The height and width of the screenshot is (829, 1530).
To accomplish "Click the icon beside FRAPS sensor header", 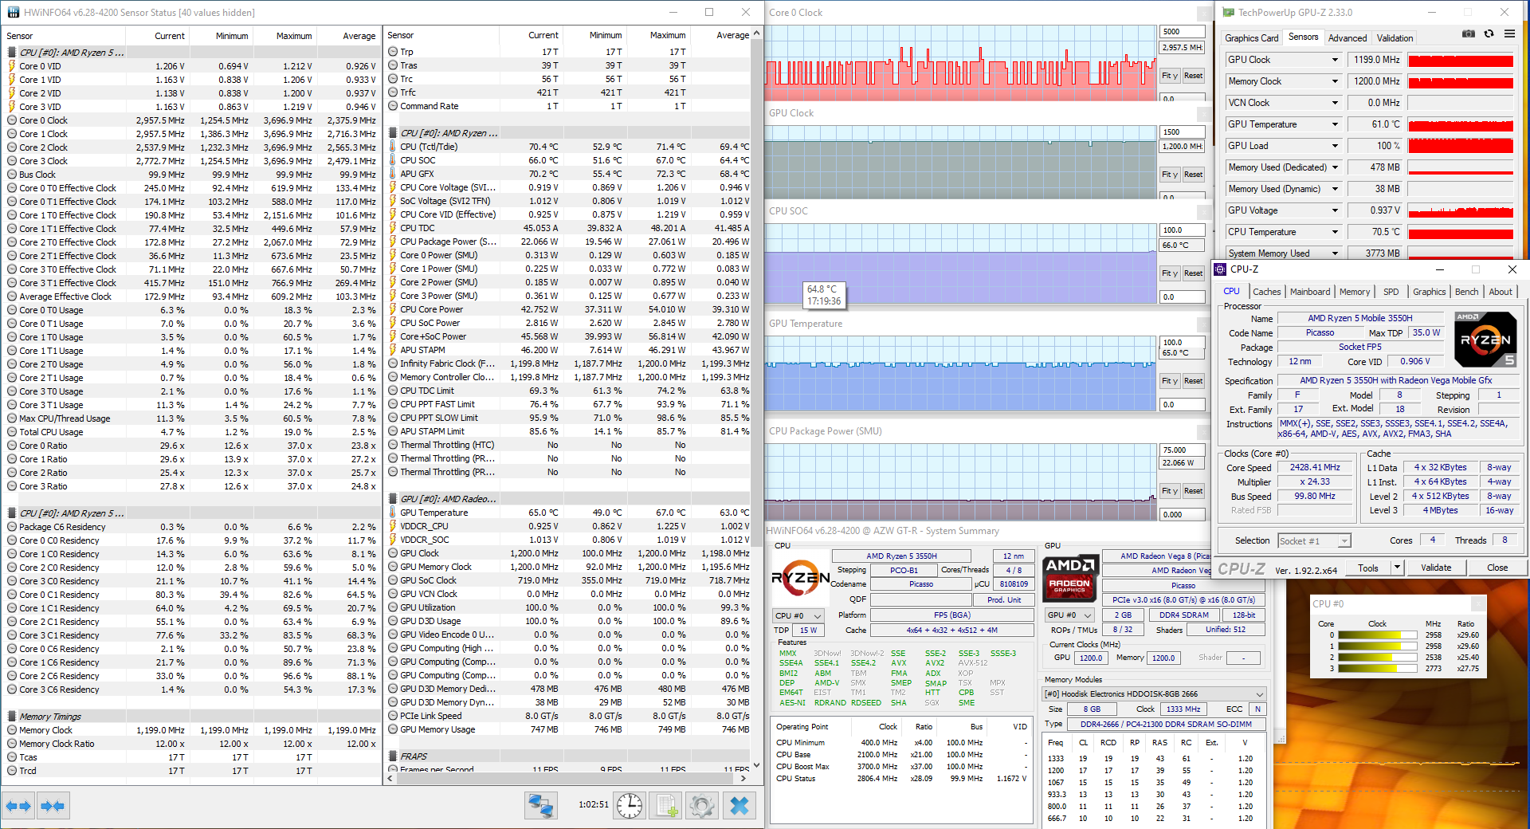I will click(x=393, y=756).
